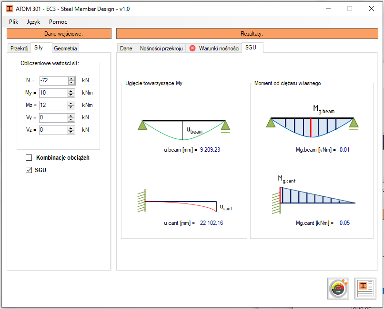Click the u.beam value 9 209,23

(x=210, y=150)
